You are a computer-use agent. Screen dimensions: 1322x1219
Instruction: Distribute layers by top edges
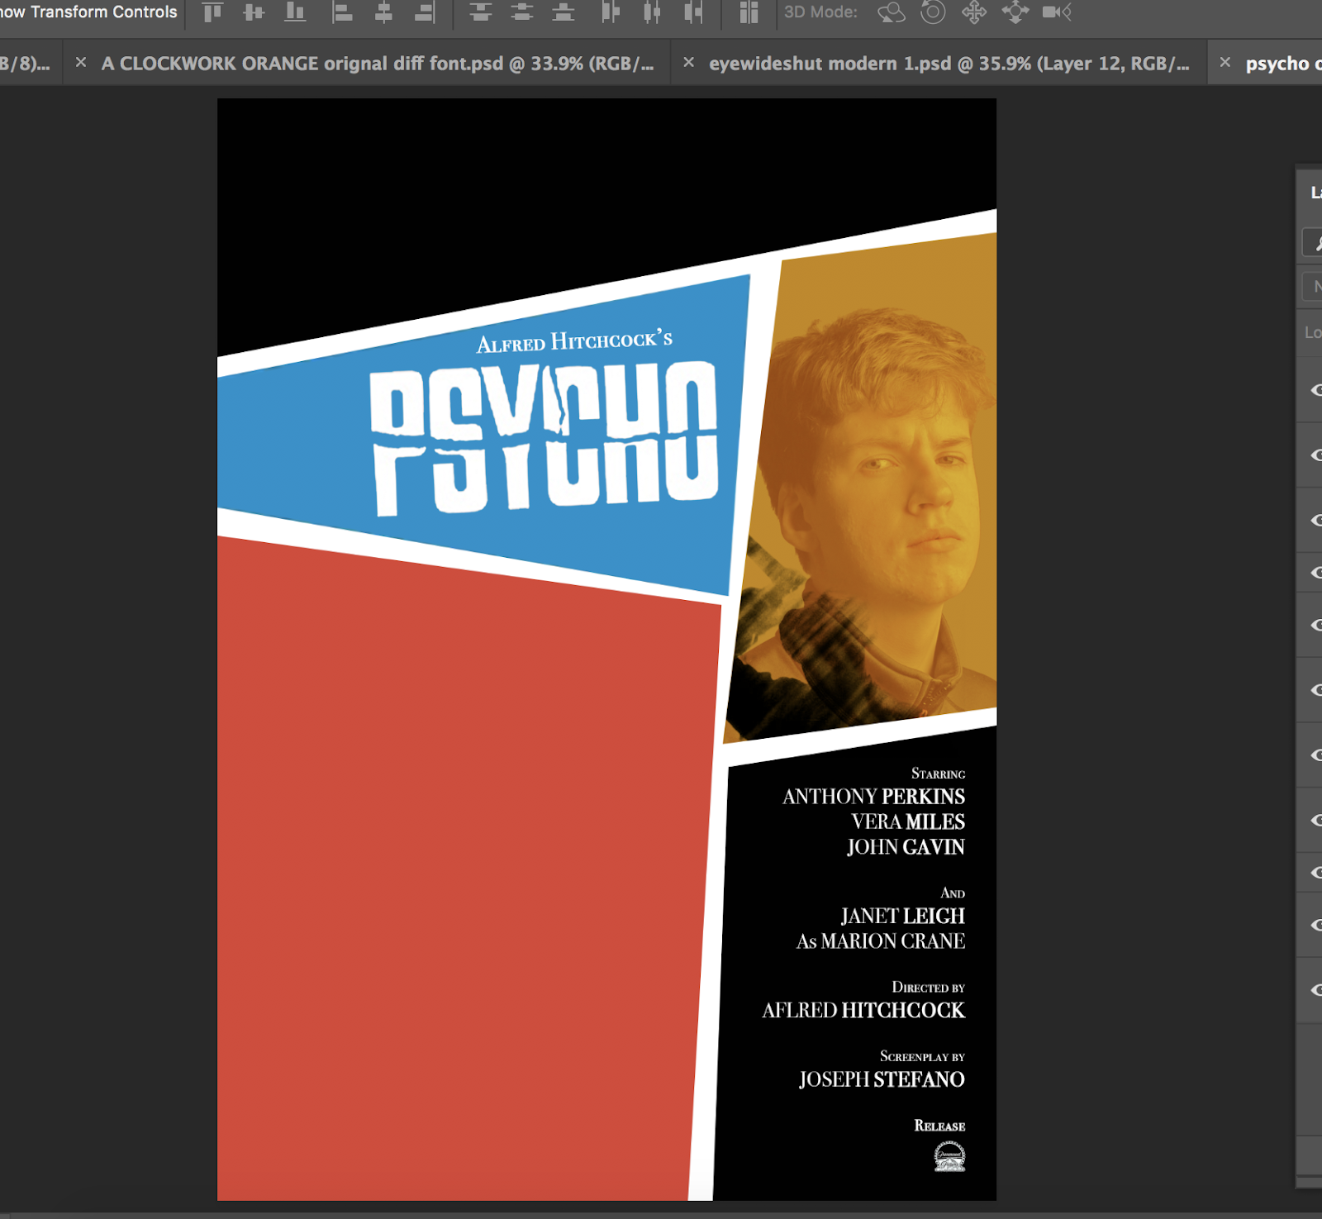(480, 12)
